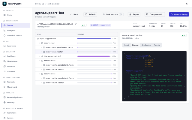Export this trace
192x120 pixels.
point(134,14)
